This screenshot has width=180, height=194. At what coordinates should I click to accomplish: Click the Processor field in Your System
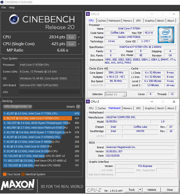(x=49, y=65)
